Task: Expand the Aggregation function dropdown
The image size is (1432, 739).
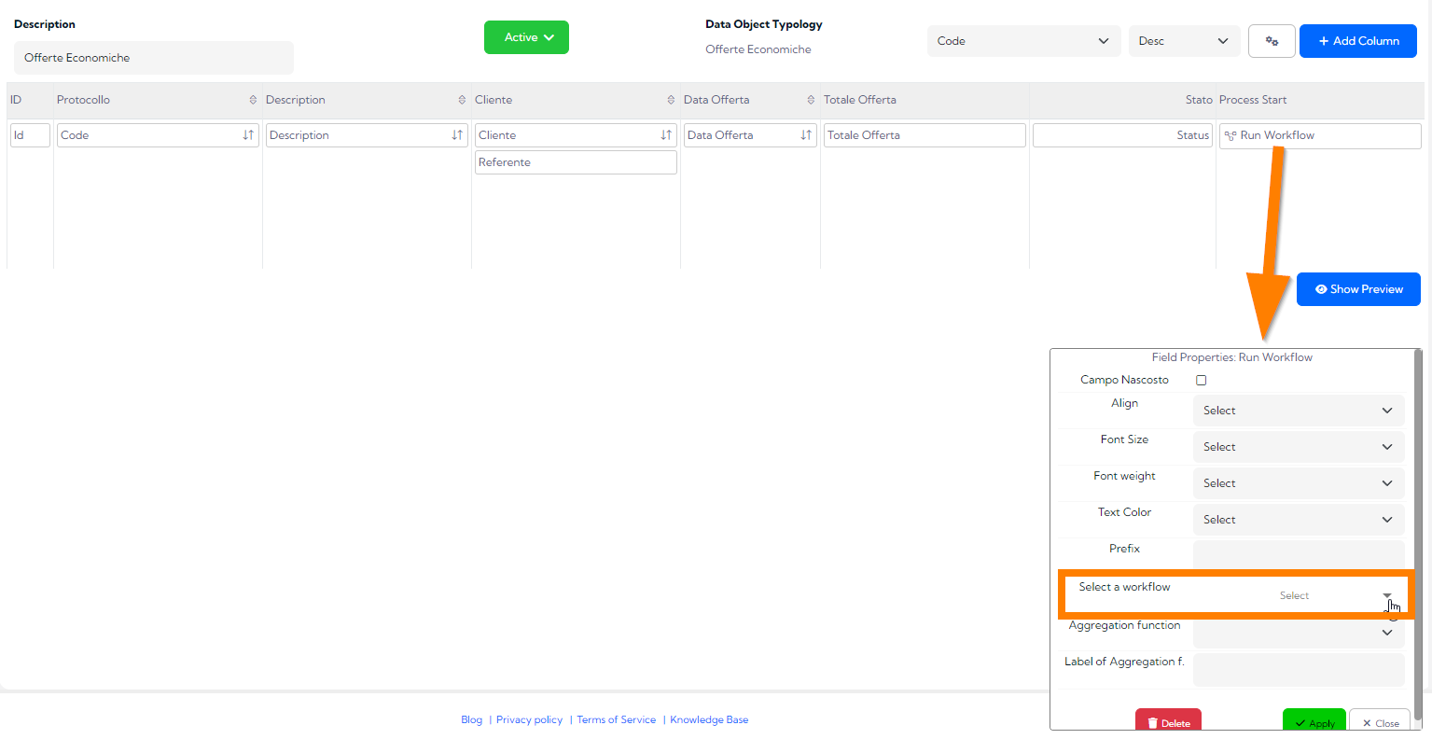Action: 1298,632
